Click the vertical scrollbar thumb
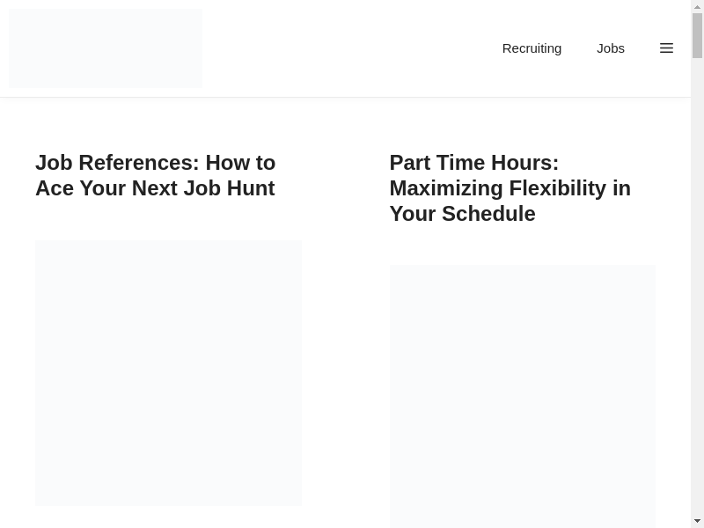 697,35
